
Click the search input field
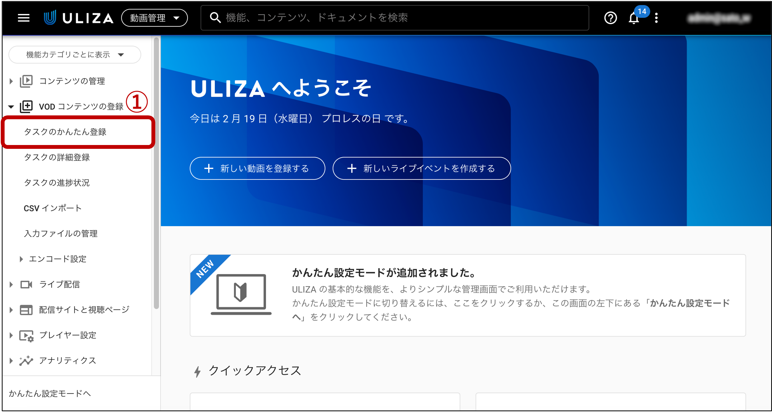394,18
